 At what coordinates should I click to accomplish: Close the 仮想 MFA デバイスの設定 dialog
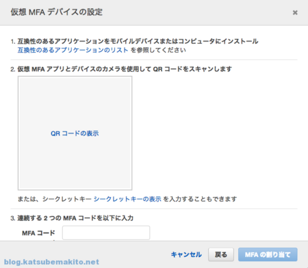click(x=295, y=12)
